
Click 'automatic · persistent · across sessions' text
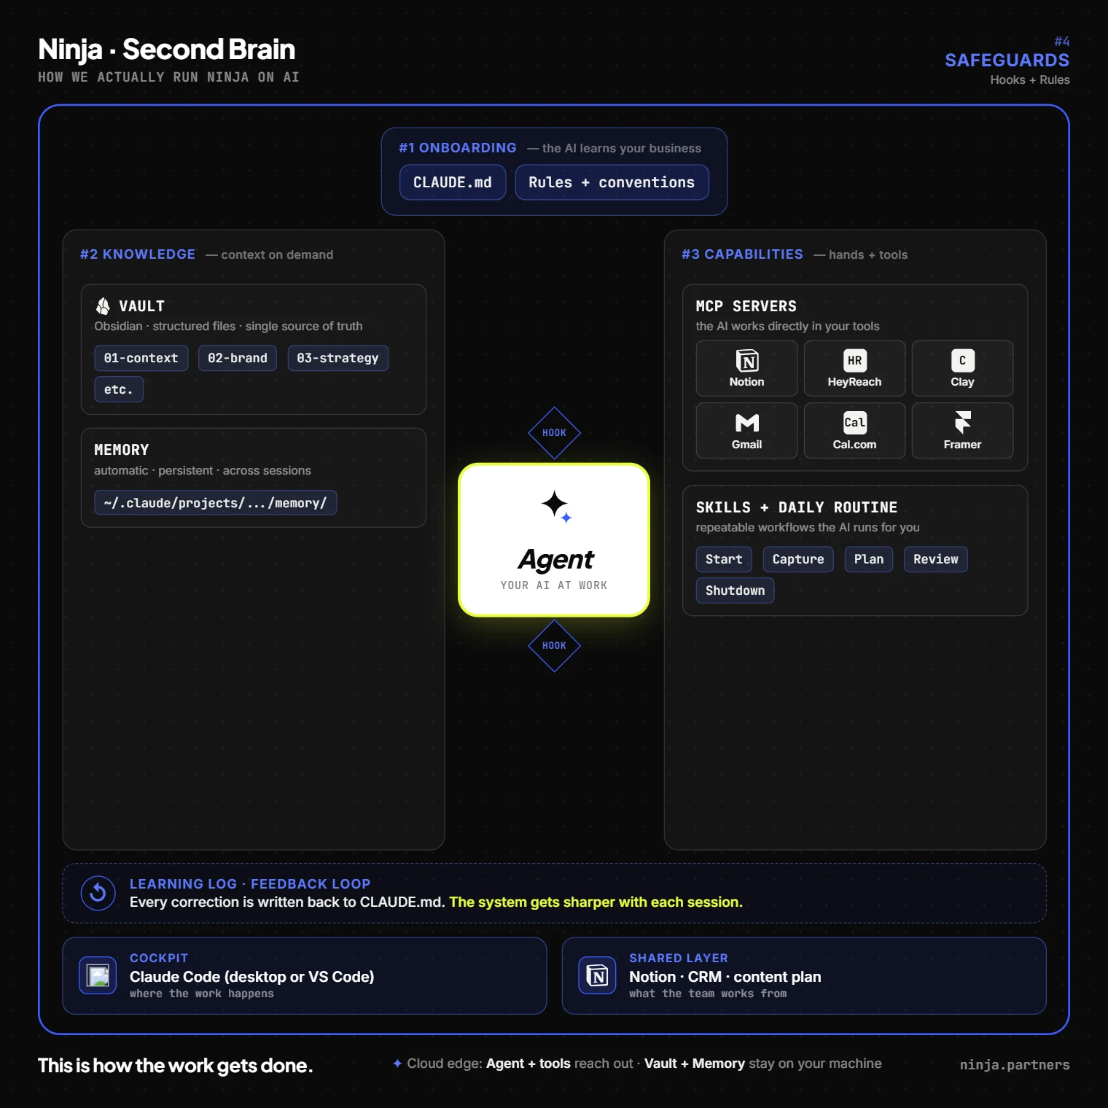203,471
